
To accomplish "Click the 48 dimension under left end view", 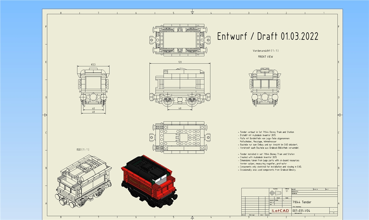I will 93,112.
